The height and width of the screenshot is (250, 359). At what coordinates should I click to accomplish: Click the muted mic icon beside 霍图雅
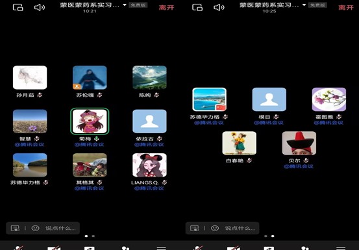point(339,117)
